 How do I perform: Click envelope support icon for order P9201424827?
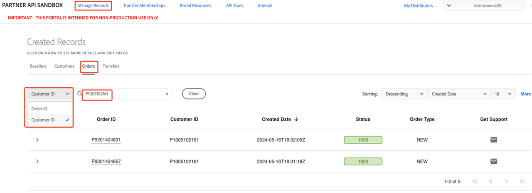493,161
